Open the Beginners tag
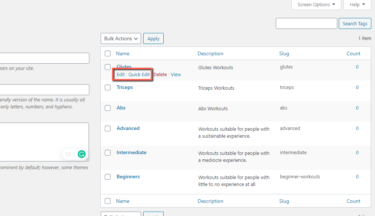375x216 pixels. 128,176
